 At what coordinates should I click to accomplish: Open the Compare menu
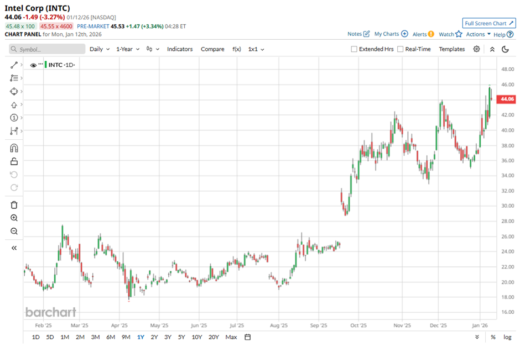pos(212,49)
